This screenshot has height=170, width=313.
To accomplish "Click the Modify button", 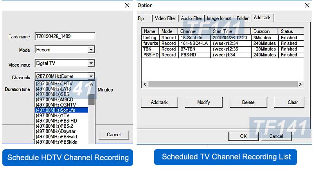I will click(203, 103).
